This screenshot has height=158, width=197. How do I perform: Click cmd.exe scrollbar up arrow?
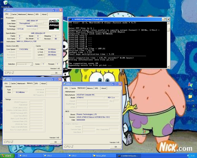pos(168,23)
